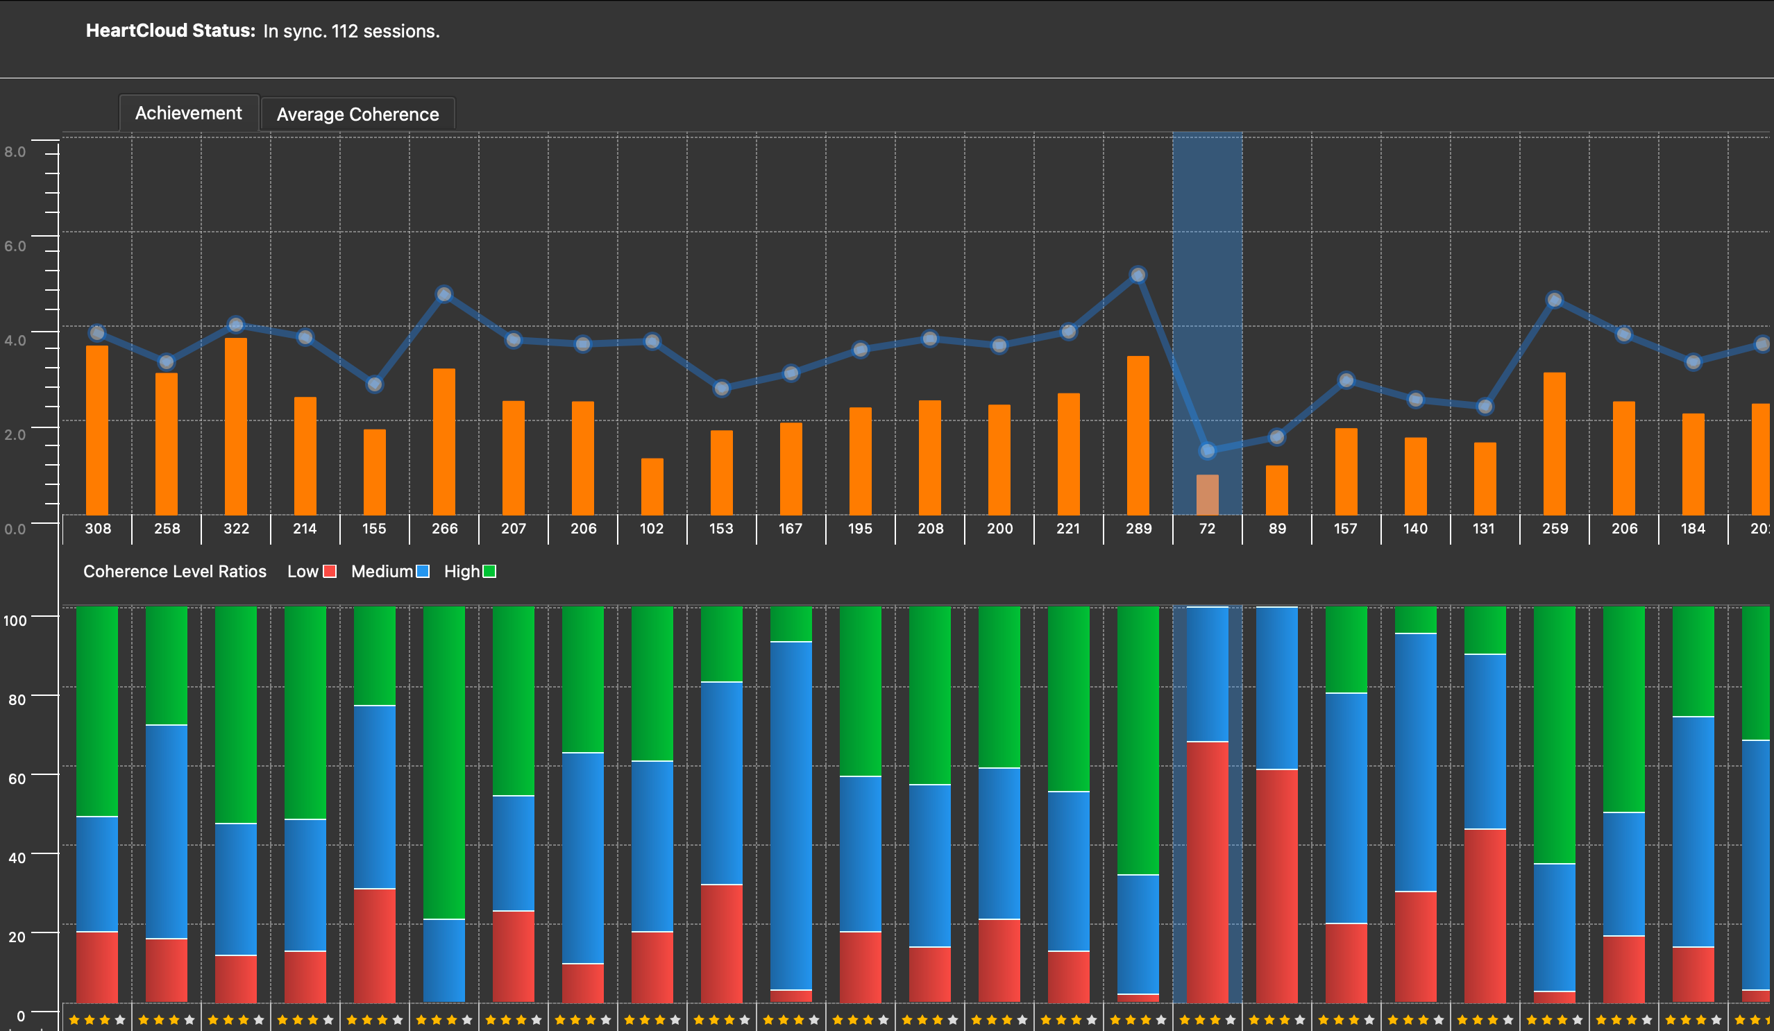Select the Achievement tab
1774x1031 pixels.
[188, 113]
